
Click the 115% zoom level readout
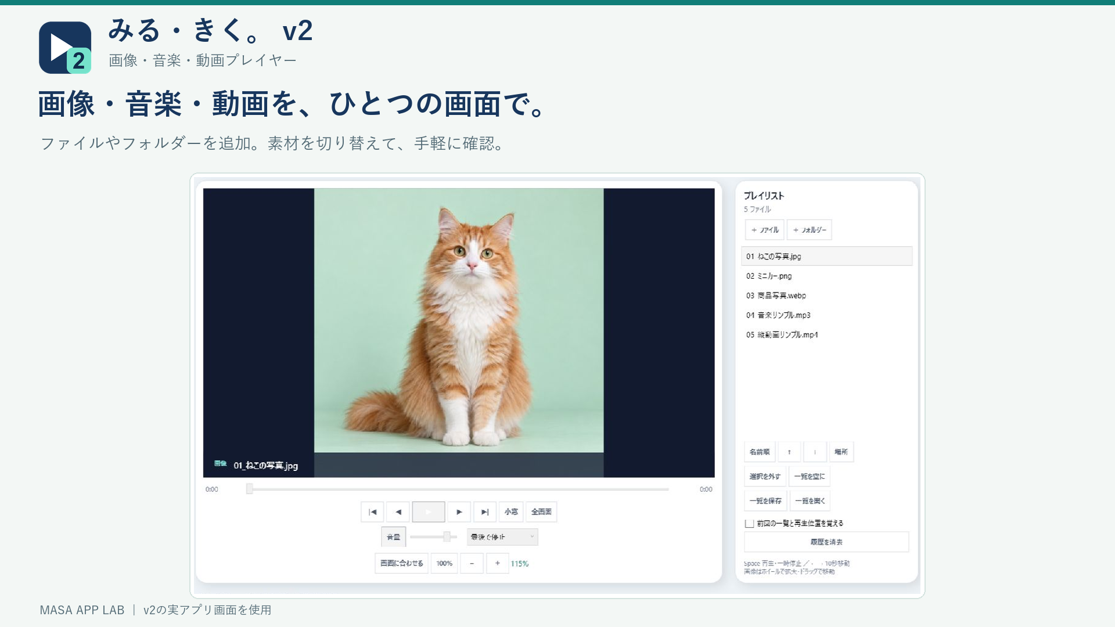coord(520,564)
